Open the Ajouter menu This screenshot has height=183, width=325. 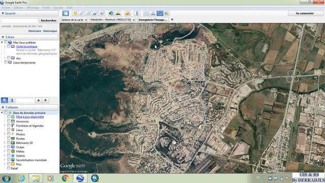[x=58, y=8]
